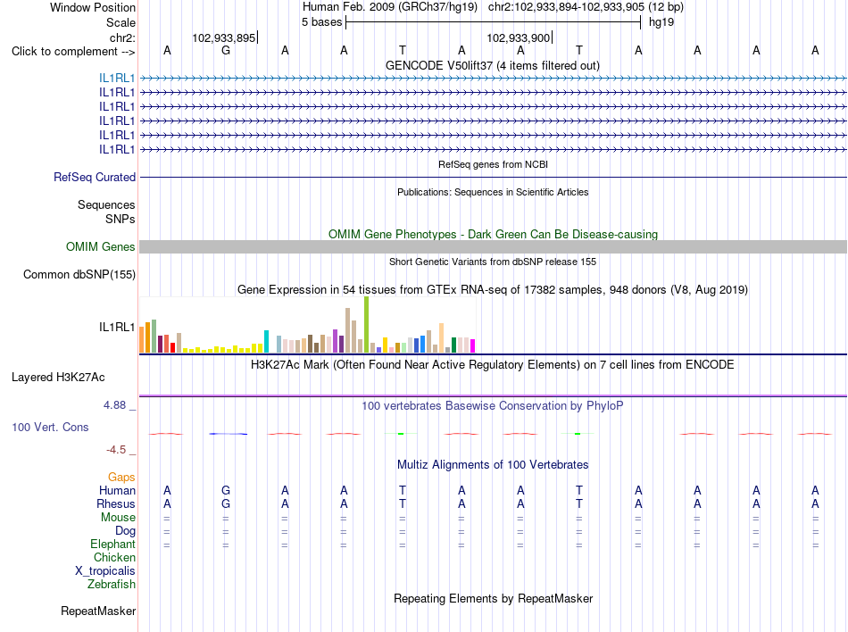Image resolution: width=848 pixels, height=632 pixels.
Task: Click 'Human Feb. 2009 (GRCh37/hg19)' header text
Action: 390,7
